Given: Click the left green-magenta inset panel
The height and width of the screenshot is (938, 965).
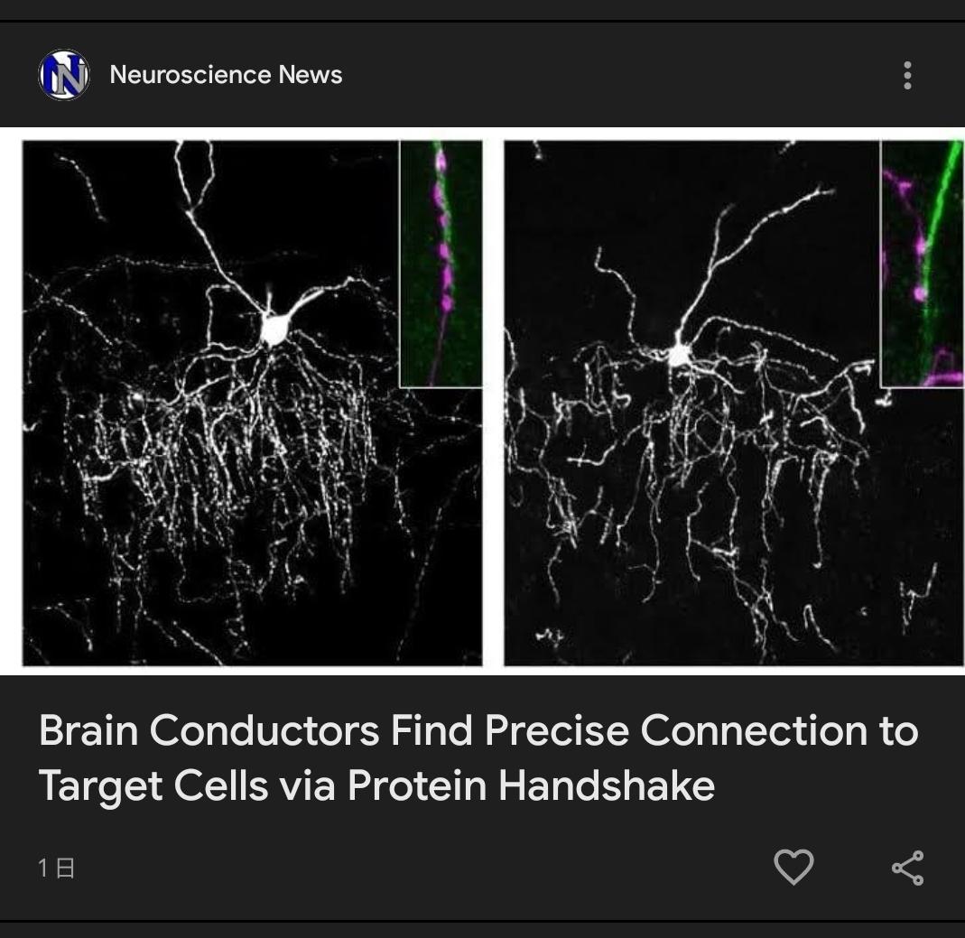Looking at the screenshot, I should pyautogui.click(x=441, y=264).
